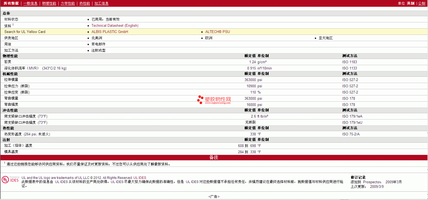Switch to the 加工信息 tab
Screen dimensions: 428x200
tap(101, 3)
